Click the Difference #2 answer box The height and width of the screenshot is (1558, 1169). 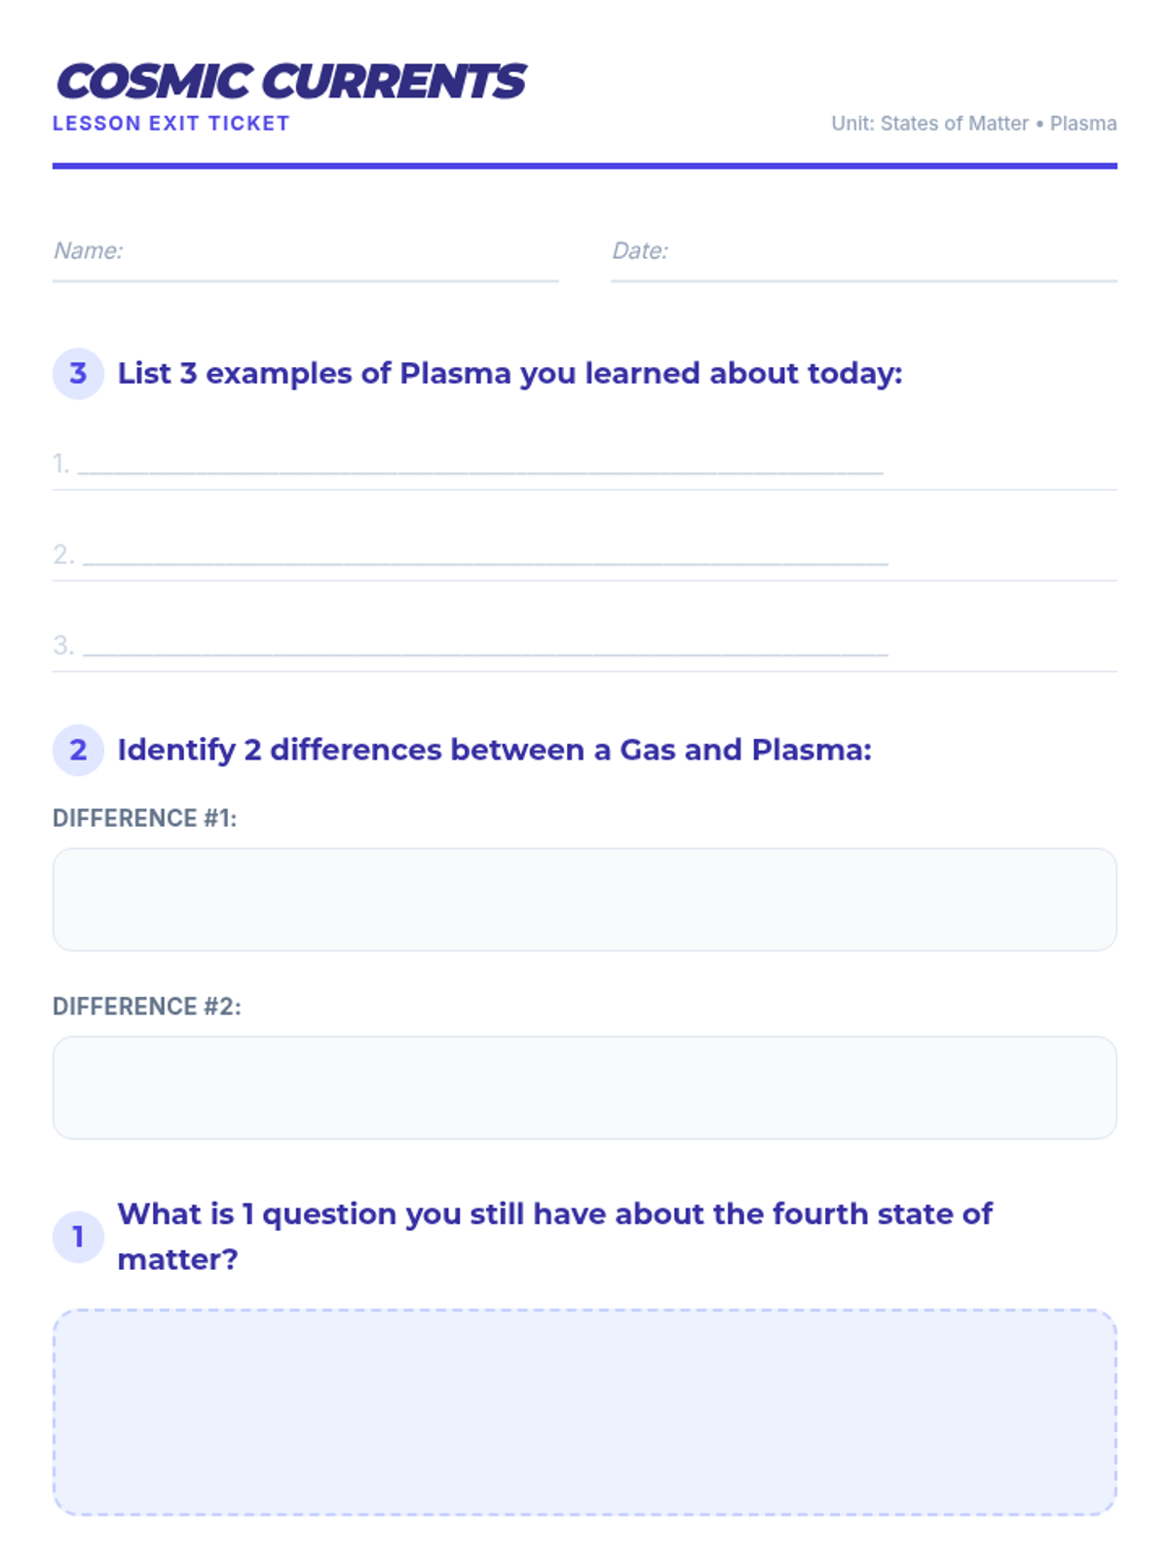(x=584, y=1088)
